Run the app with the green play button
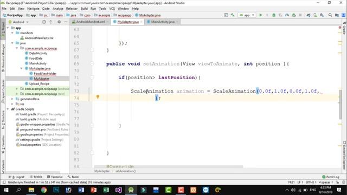The width and height of the screenshot is (347, 195). coord(260,15)
